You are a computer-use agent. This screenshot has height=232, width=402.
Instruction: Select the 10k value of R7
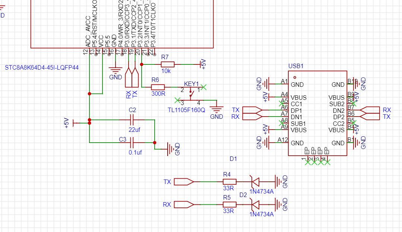[x=166, y=71]
